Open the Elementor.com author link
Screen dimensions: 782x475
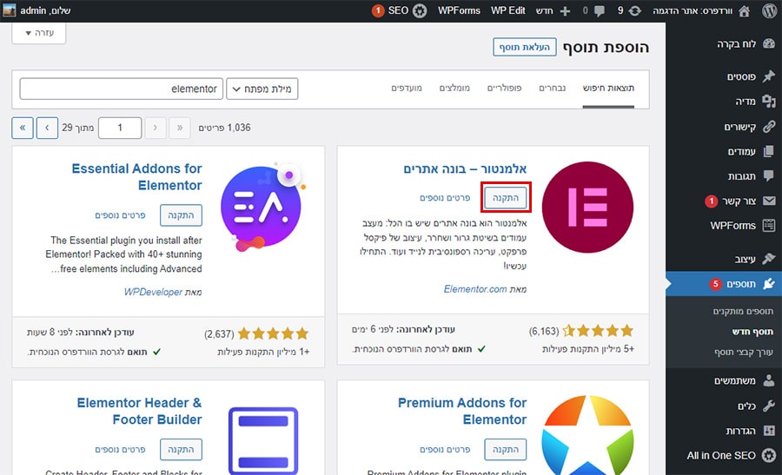(x=475, y=289)
